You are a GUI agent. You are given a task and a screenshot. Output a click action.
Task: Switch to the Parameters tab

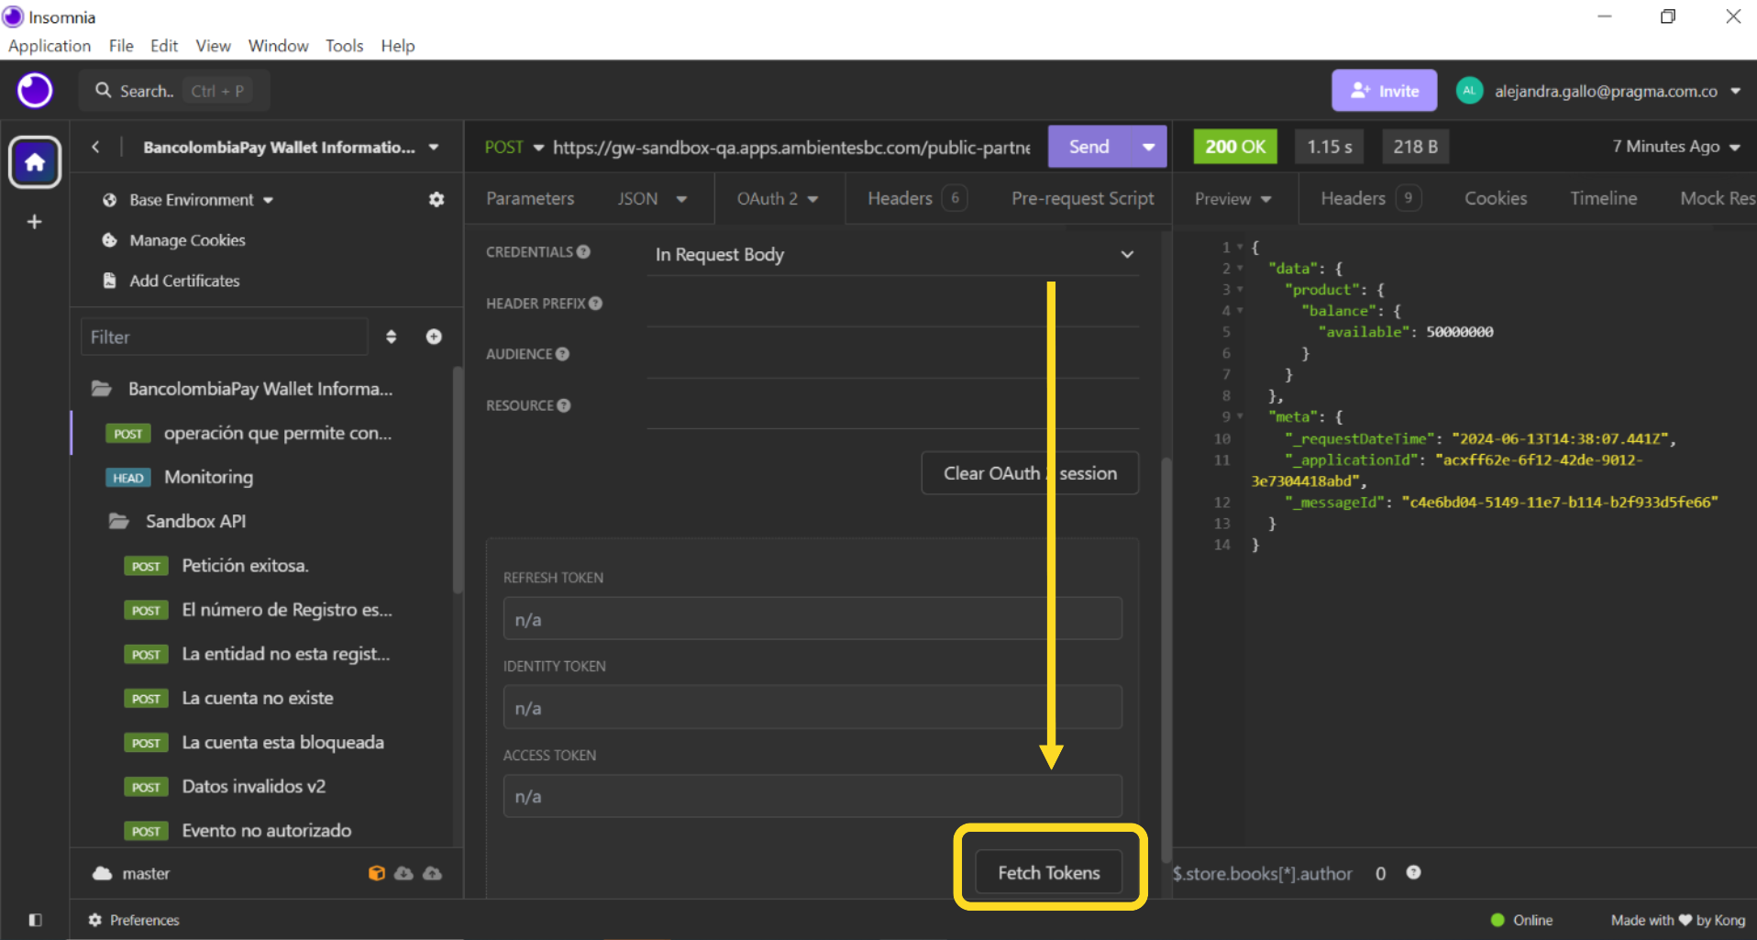coord(530,198)
